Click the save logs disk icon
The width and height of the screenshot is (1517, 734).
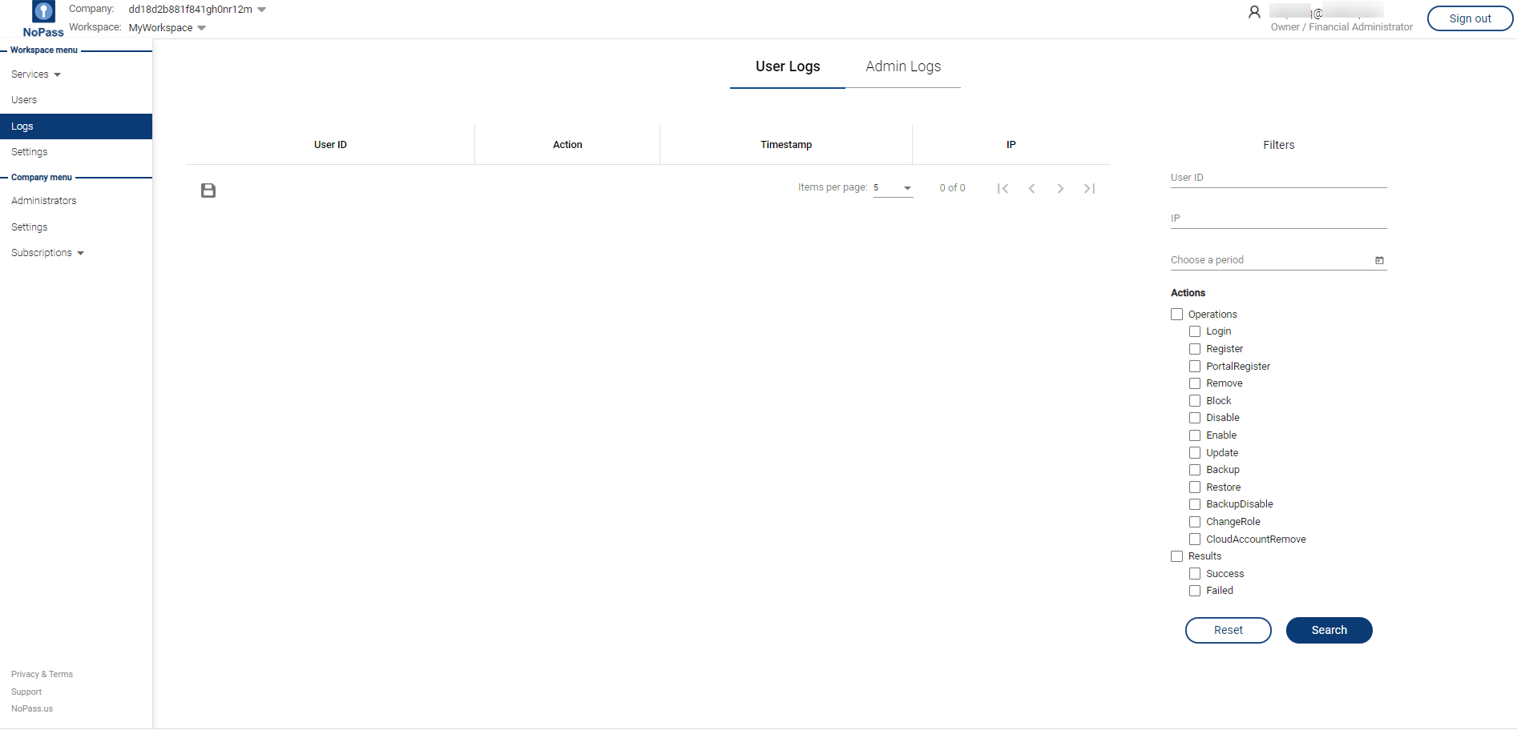[208, 191]
